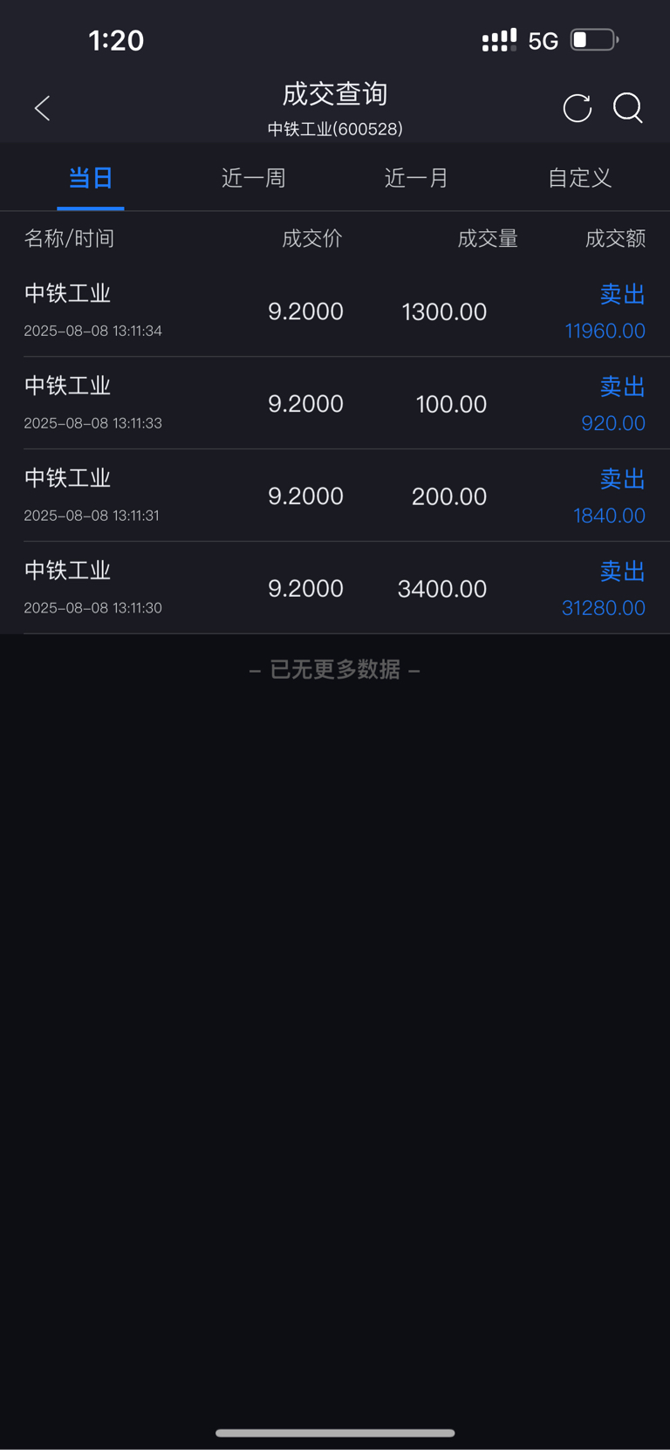Tap the 名称/时间 column header
This screenshot has width=670, height=1450.
point(69,238)
